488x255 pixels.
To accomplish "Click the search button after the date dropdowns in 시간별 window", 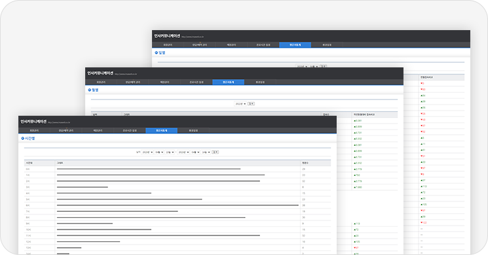I will coord(215,152).
